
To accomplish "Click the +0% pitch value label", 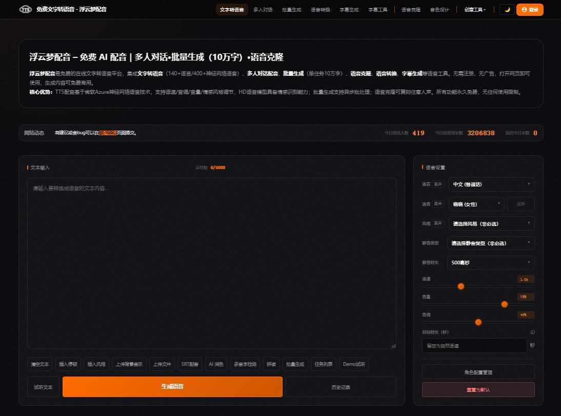I will click(x=526, y=315).
